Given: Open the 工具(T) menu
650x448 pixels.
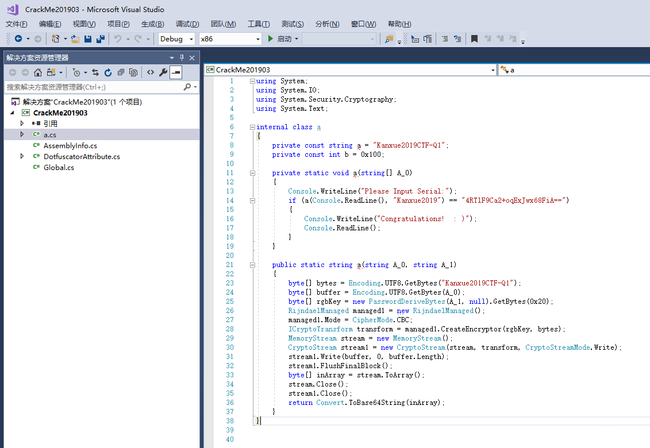Looking at the screenshot, I should 259,24.
